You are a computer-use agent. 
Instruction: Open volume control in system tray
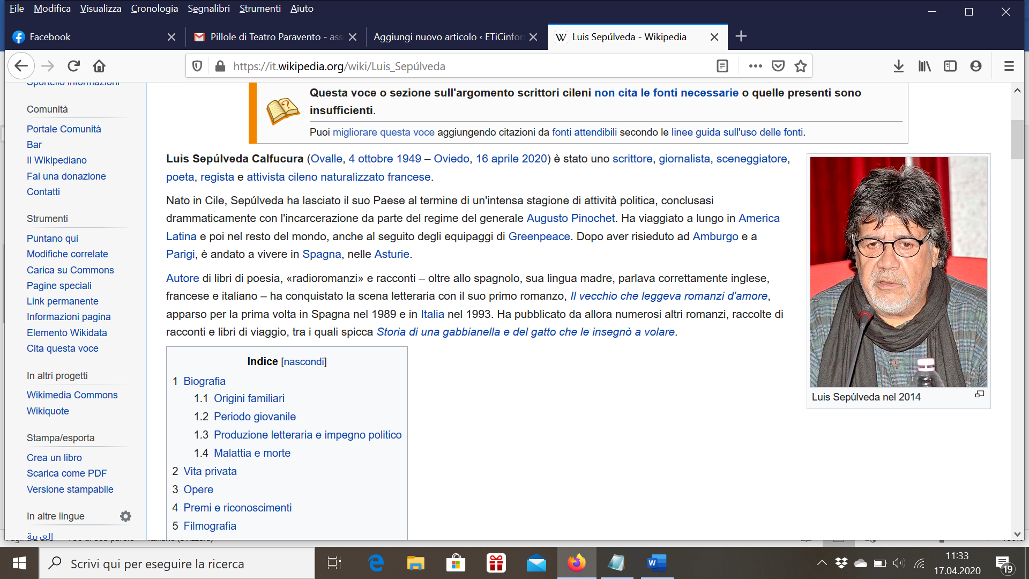(x=899, y=563)
